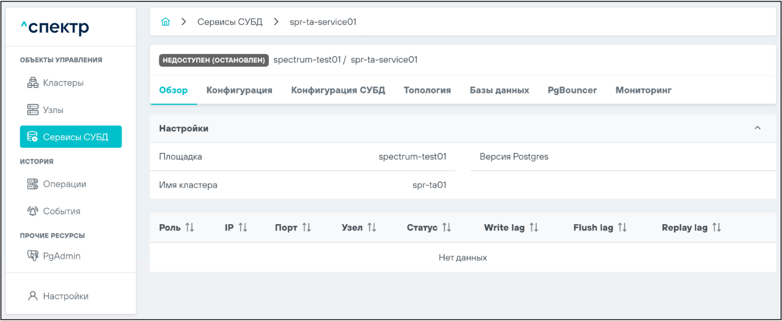Click the Settings (Настройки) user icon
This screenshot has width=782, height=321.
(33, 296)
